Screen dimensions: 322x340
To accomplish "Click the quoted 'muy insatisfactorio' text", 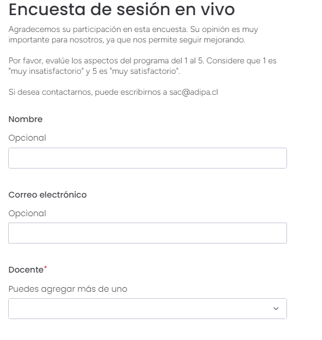I will click(x=46, y=71).
